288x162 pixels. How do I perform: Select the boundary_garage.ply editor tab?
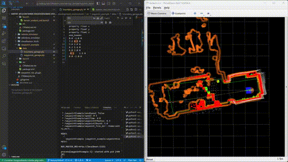[73, 9]
